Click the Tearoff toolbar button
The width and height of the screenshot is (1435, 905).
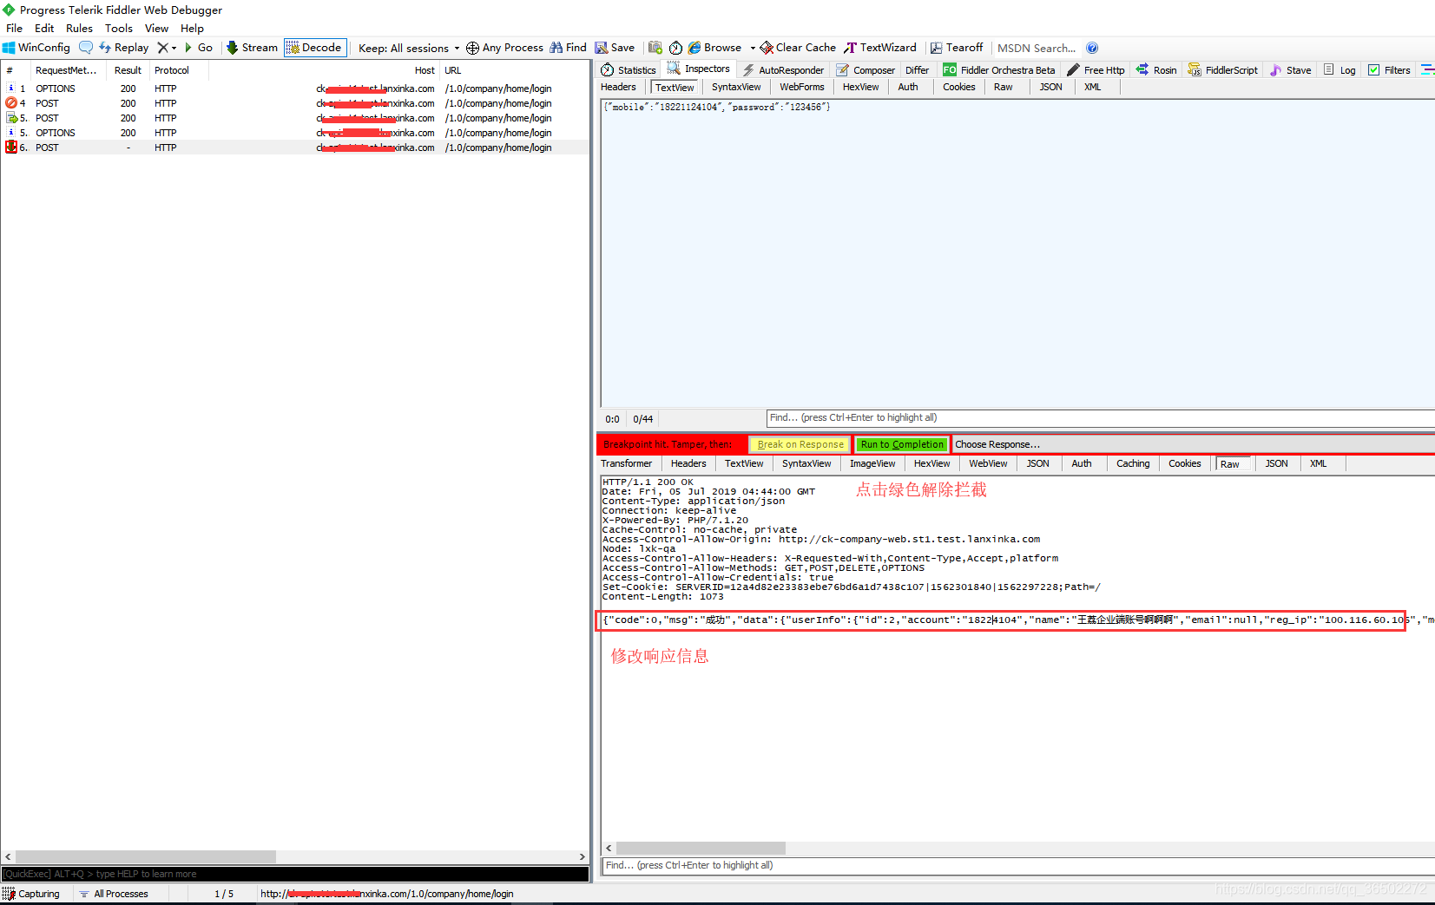(957, 48)
